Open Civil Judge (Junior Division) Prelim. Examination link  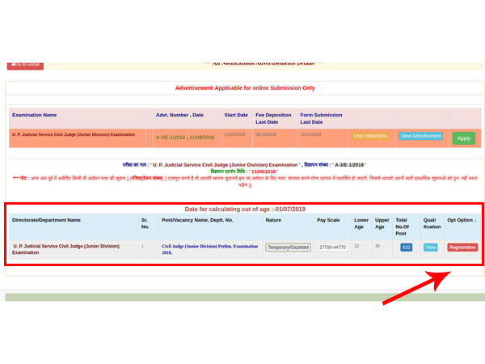(209, 249)
